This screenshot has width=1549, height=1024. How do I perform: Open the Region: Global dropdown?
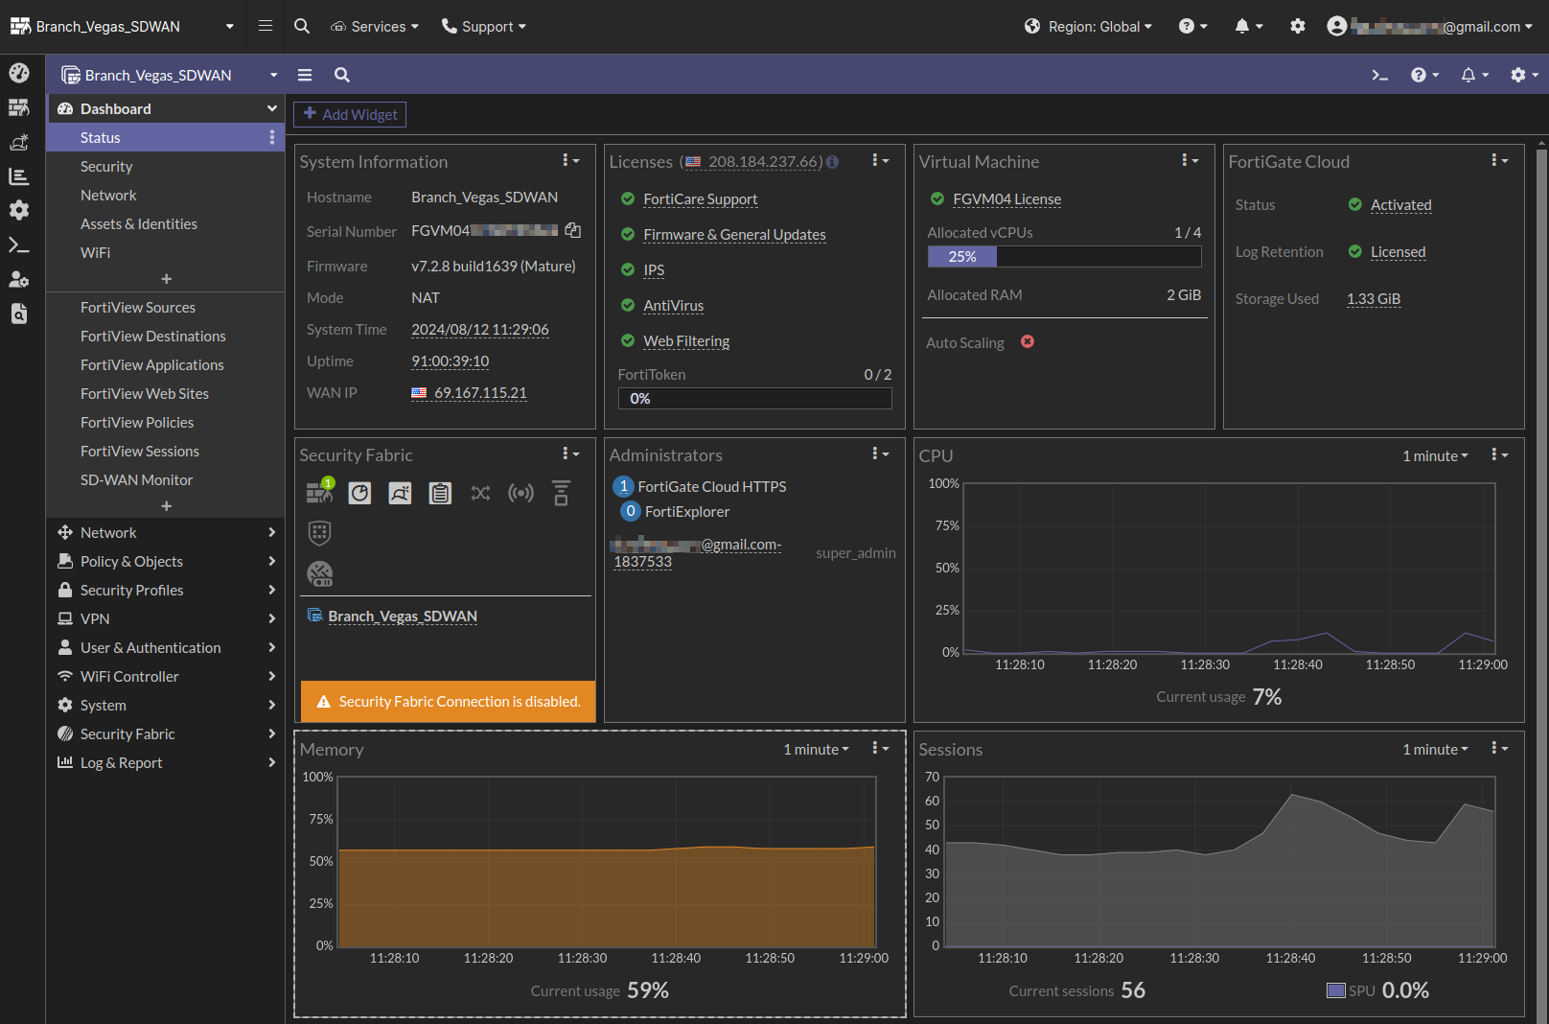click(x=1088, y=27)
